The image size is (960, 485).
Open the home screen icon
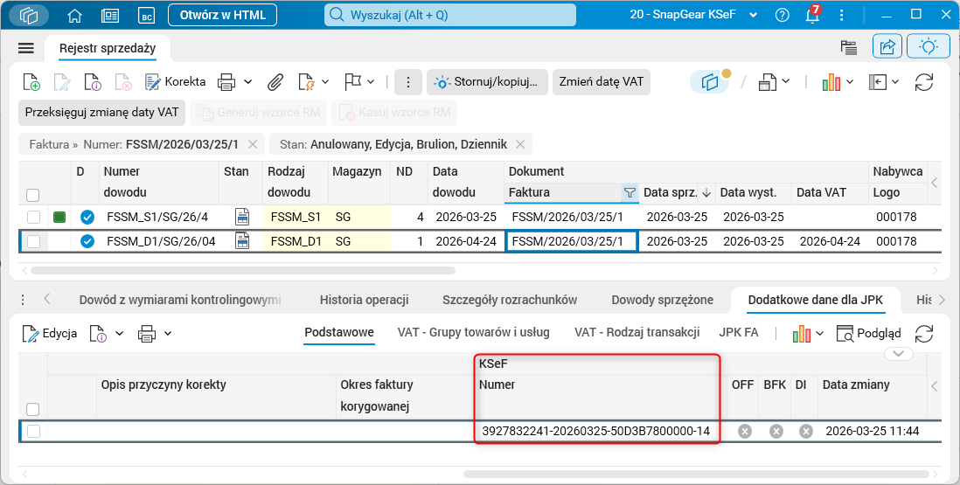point(74,15)
